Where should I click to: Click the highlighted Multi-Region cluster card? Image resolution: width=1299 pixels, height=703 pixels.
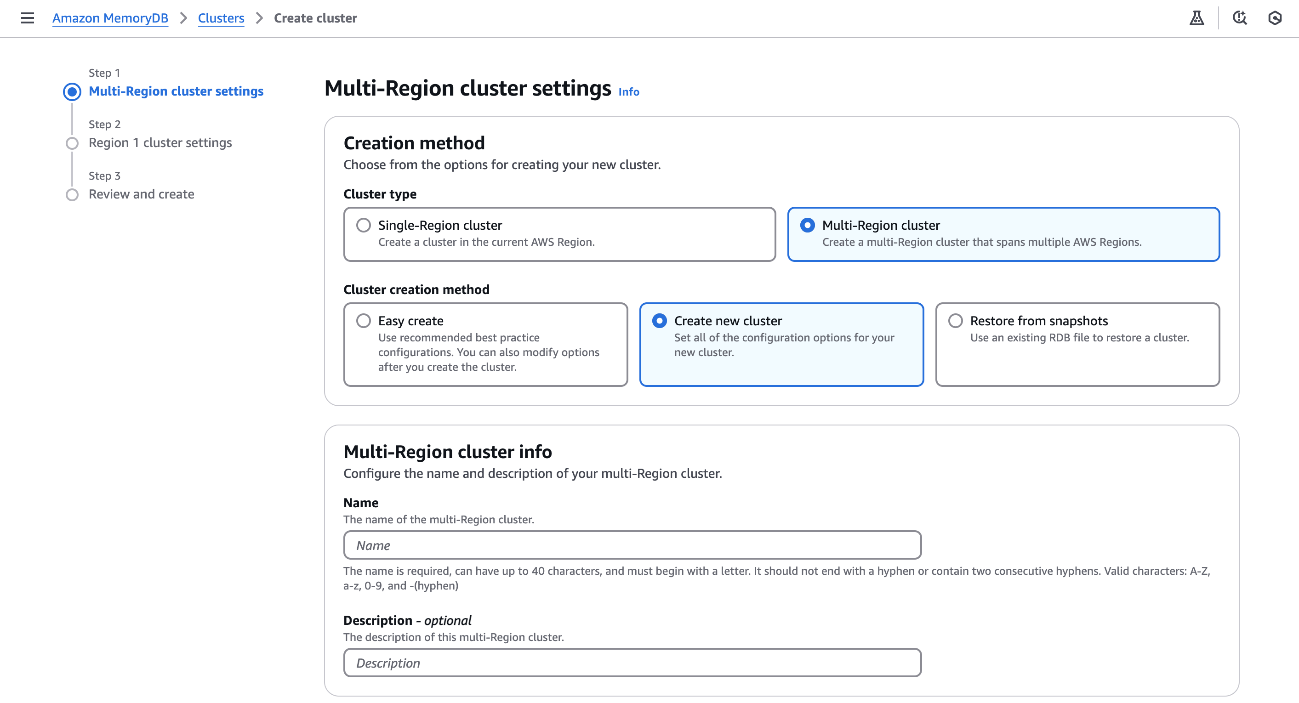tap(1003, 234)
